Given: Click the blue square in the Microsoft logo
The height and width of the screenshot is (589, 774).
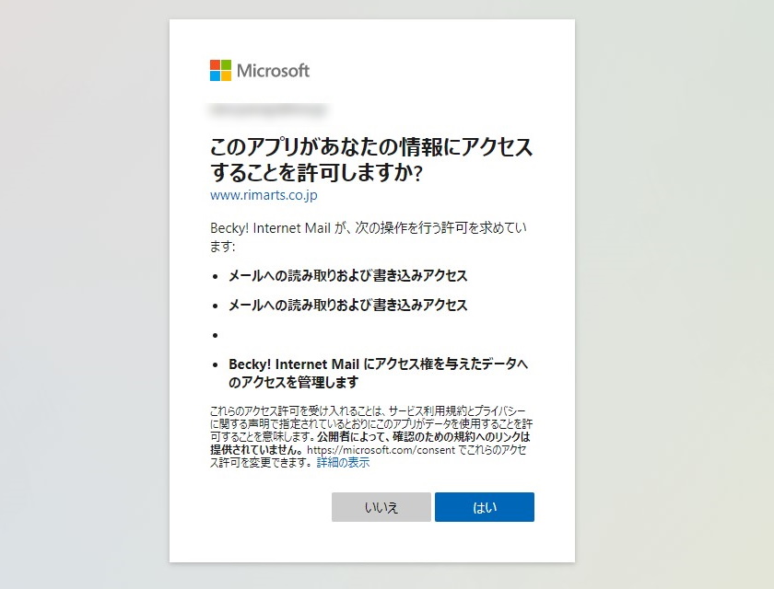Looking at the screenshot, I should click(x=217, y=75).
